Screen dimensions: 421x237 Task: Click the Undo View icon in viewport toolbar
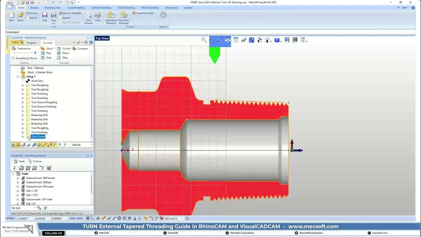(287, 40)
